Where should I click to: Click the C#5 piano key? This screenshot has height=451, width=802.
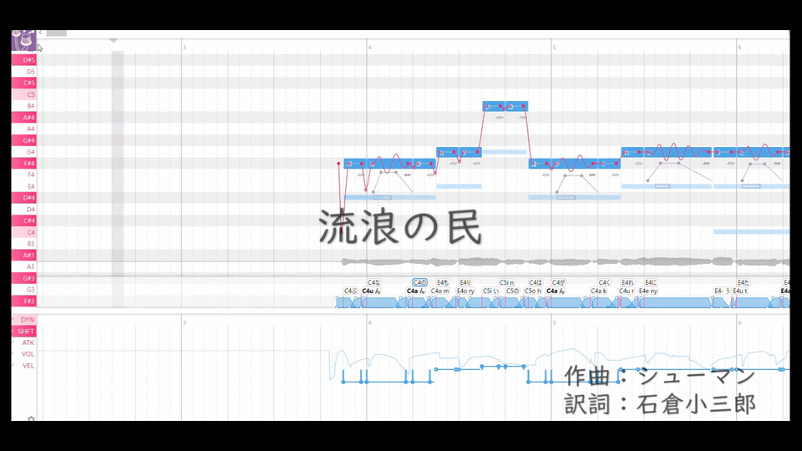tap(24, 83)
